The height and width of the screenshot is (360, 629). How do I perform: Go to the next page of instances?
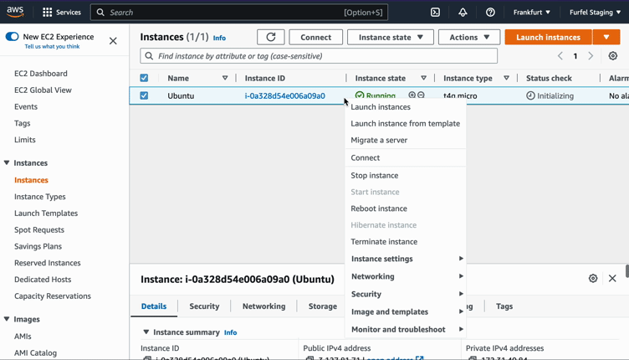pyautogui.click(x=591, y=56)
